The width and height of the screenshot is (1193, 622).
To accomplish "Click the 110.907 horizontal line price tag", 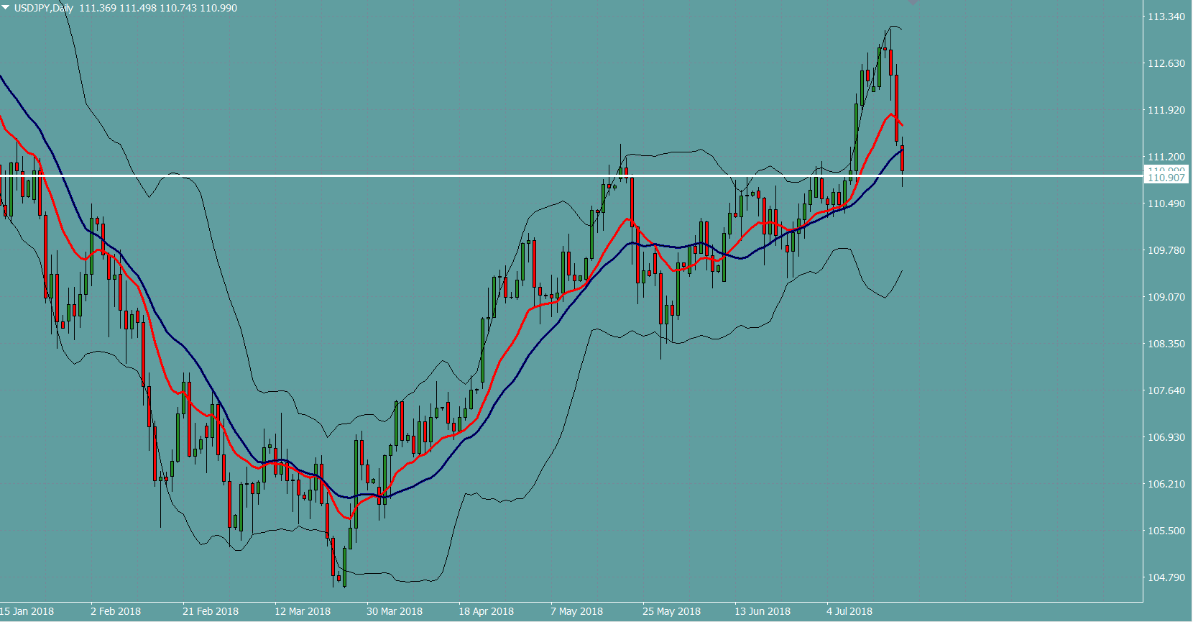I will tap(1166, 178).
